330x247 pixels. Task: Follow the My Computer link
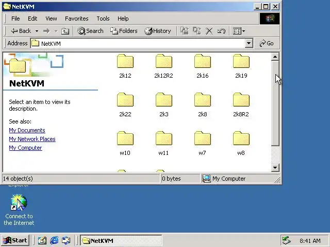pos(25,148)
